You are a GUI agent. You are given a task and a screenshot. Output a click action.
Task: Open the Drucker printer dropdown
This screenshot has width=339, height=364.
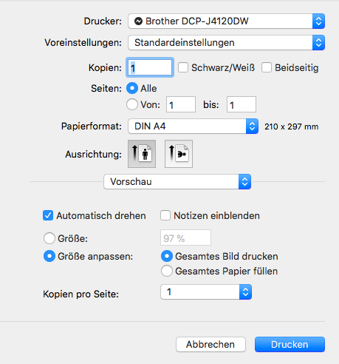coord(227,21)
